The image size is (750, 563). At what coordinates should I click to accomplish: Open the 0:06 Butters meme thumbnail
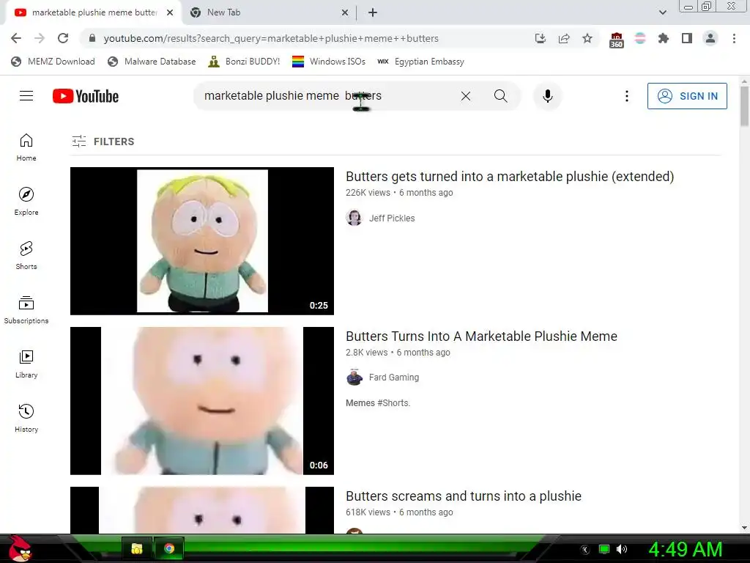click(202, 401)
